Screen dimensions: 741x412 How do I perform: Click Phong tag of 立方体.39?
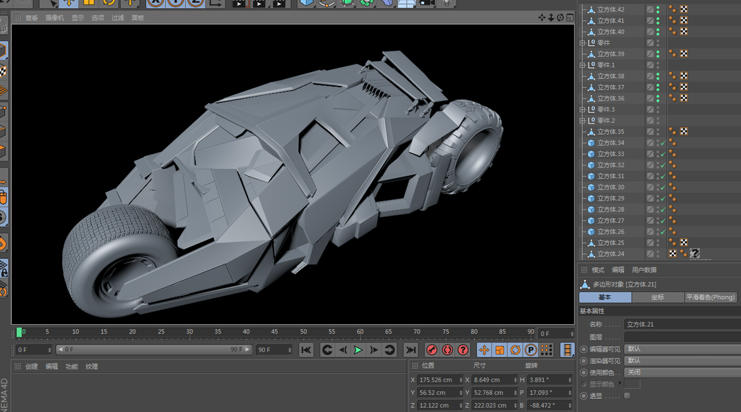[672, 54]
